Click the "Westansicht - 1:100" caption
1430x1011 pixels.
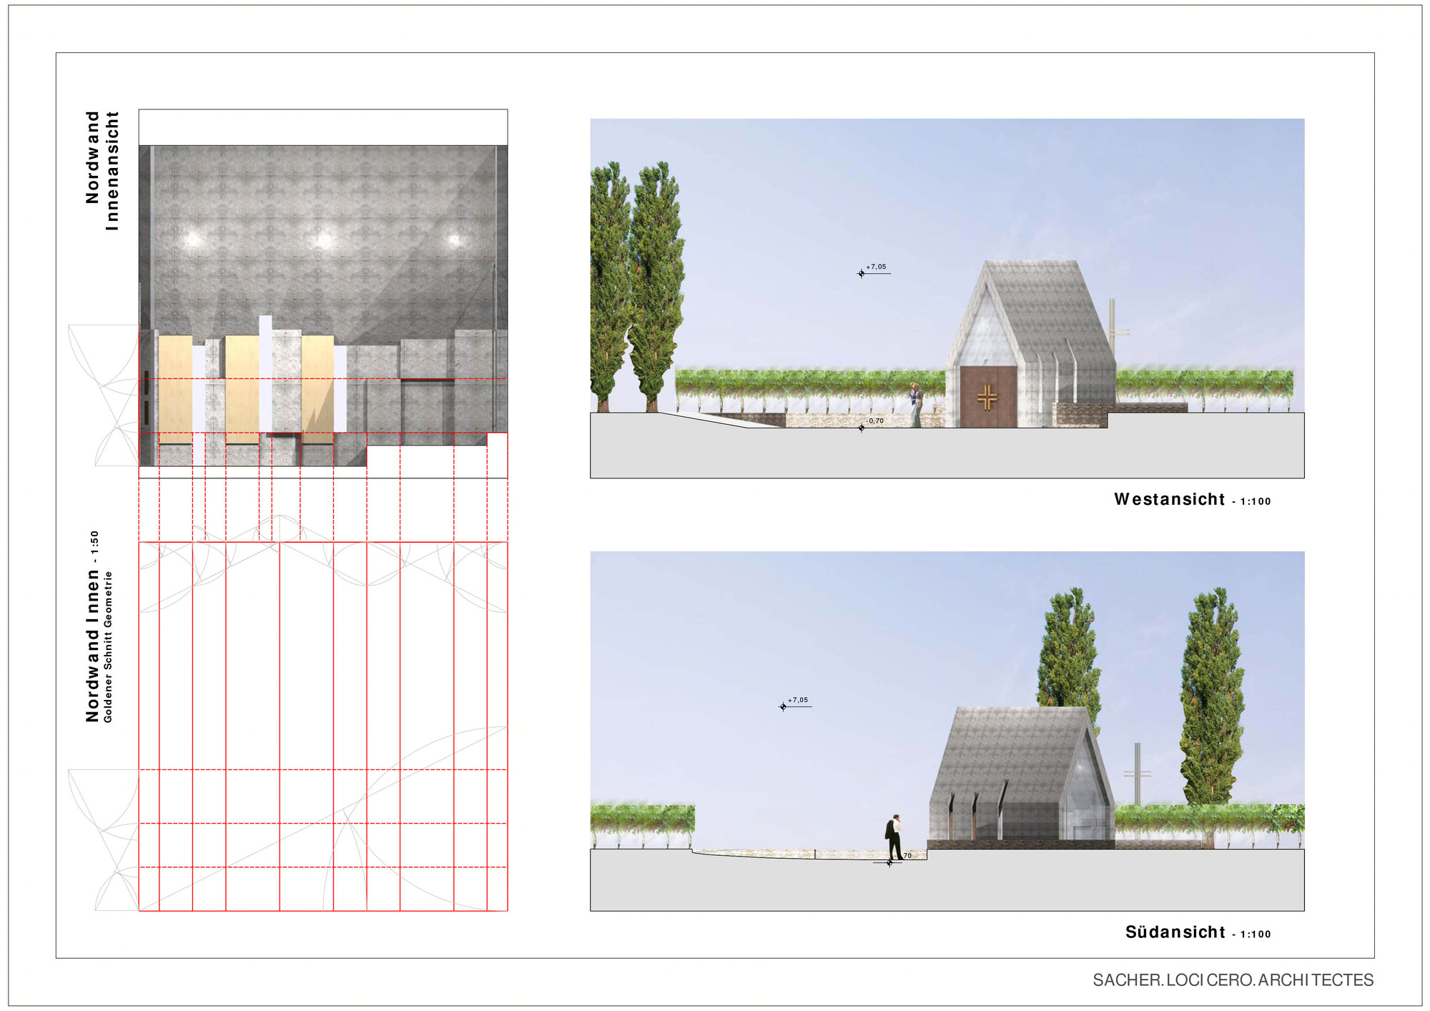click(x=1192, y=500)
